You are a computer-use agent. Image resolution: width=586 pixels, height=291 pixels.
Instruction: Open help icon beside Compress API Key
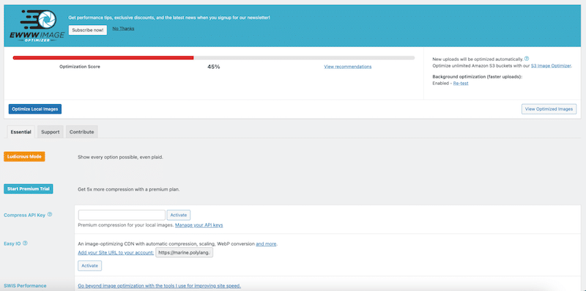click(x=50, y=215)
